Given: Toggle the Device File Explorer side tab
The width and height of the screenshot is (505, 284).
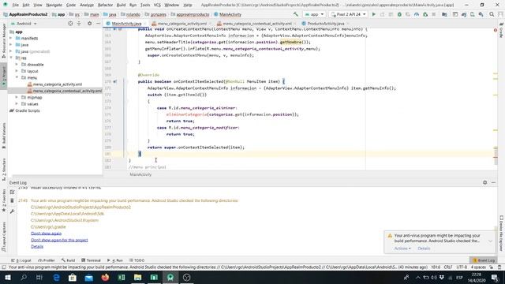Looking at the screenshot, I should point(502,234).
